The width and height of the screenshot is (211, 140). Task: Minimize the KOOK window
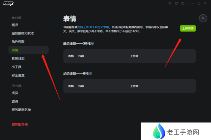coord(192,3)
